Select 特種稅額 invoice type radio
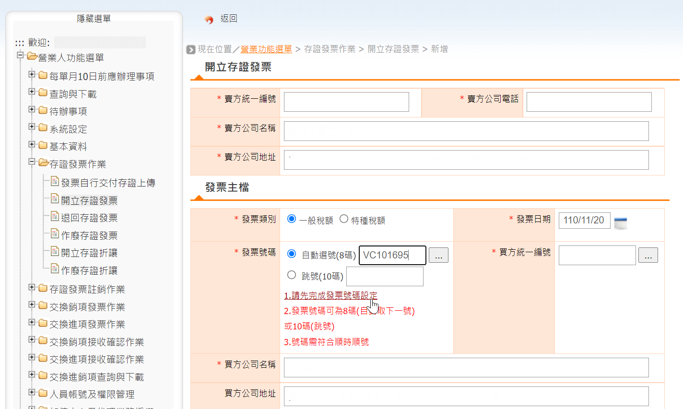 [344, 219]
